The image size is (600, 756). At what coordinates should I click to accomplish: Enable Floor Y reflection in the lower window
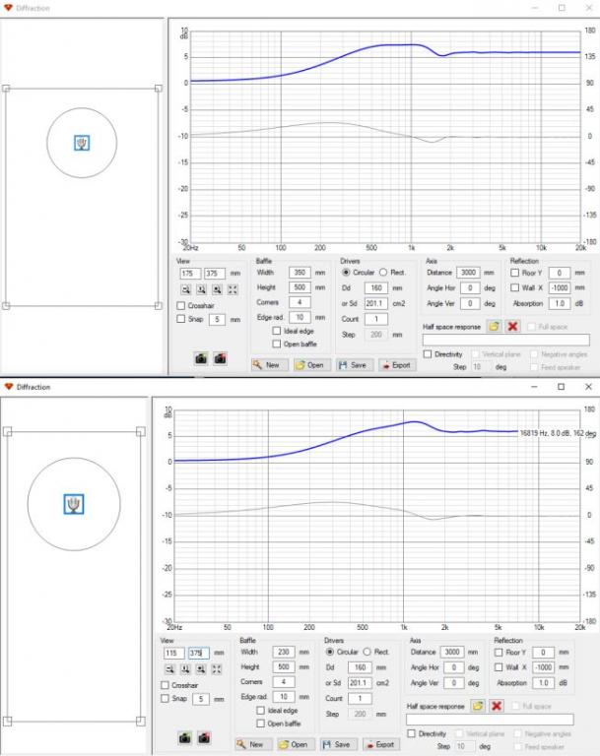(x=499, y=653)
